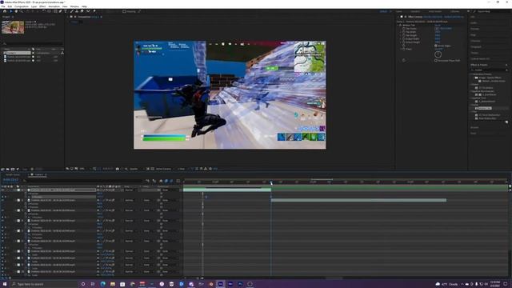Open the Animation menu

pyautogui.click(x=54, y=6)
